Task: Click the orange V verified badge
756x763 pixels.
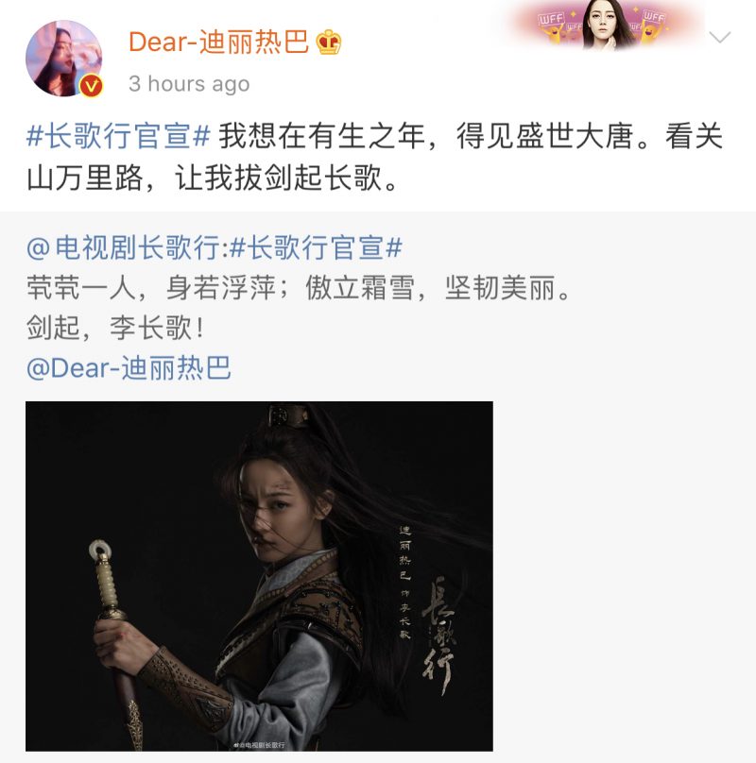Action: point(91,86)
